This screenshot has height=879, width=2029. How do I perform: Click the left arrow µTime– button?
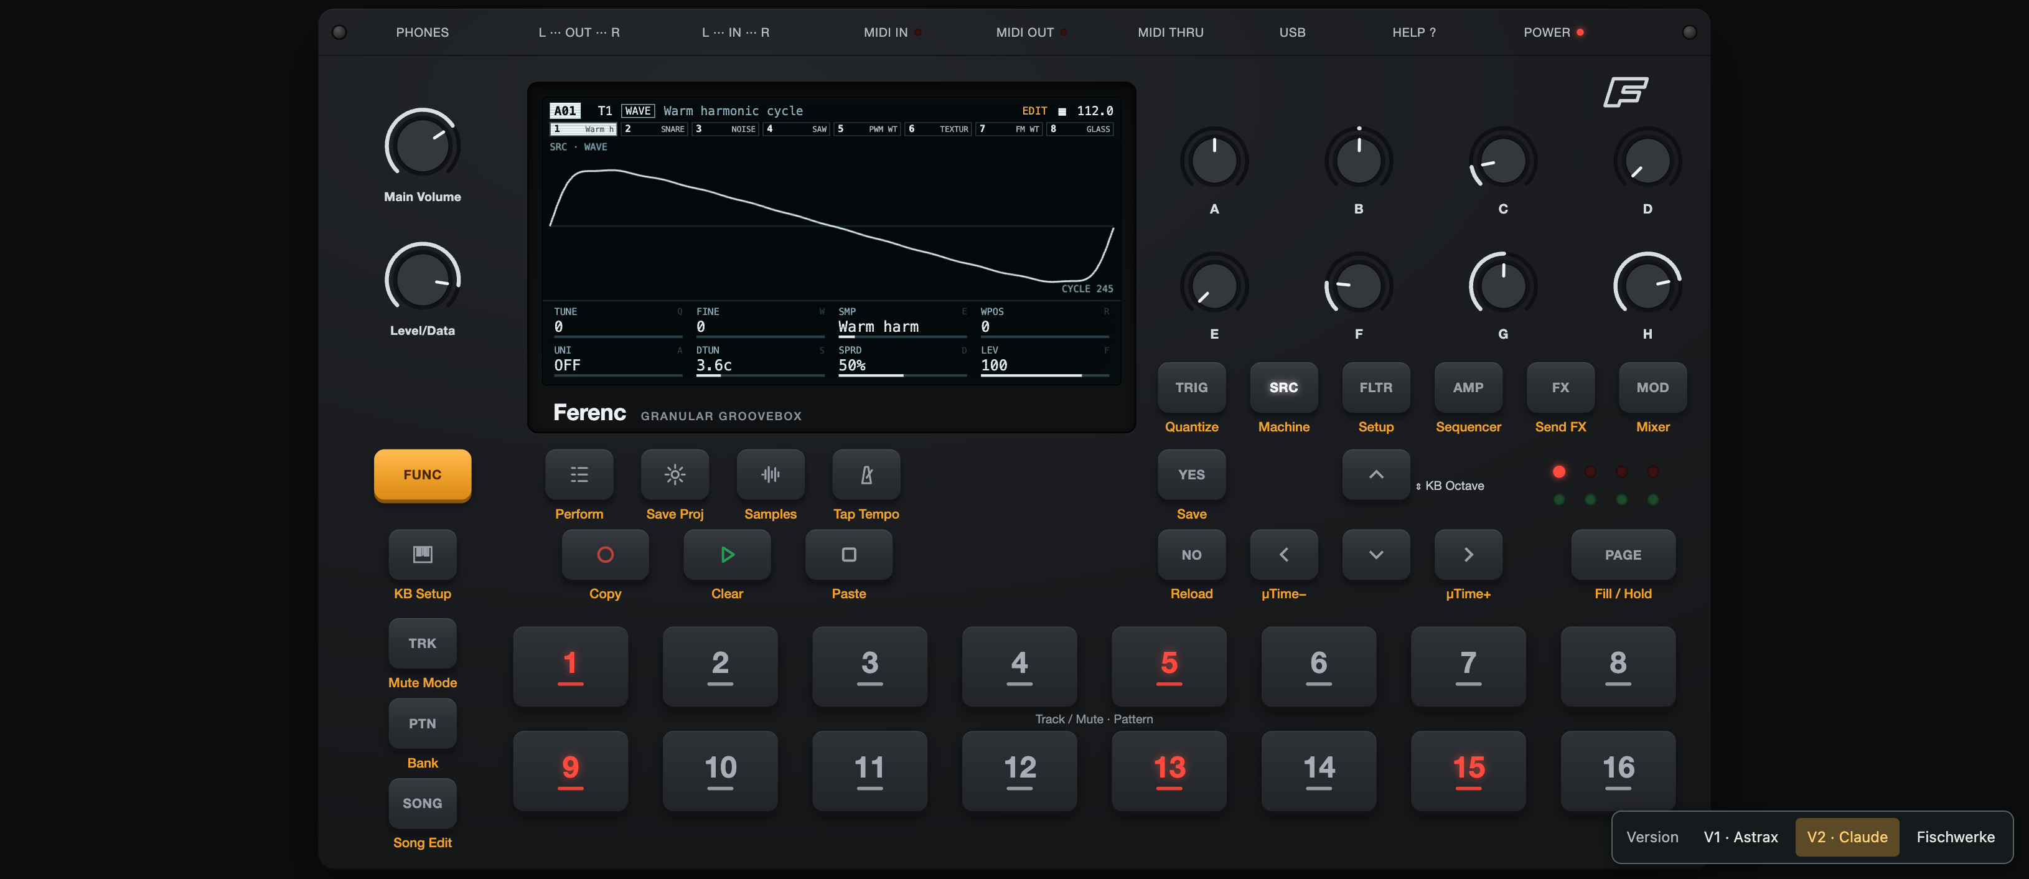[x=1284, y=555]
